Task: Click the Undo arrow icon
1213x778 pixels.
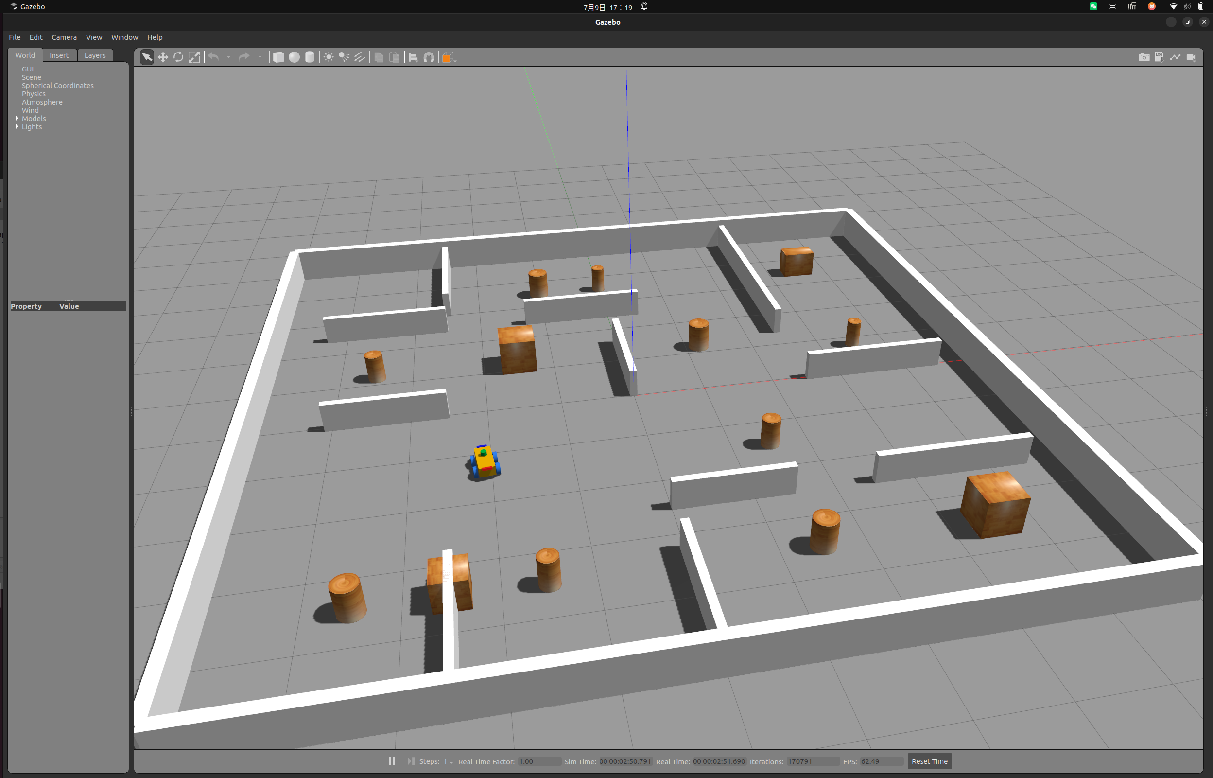Action: pyautogui.click(x=213, y=57)
